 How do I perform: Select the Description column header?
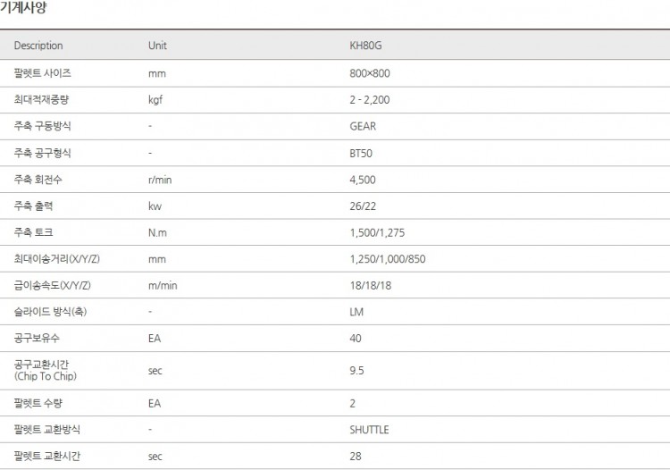point(38,46)
